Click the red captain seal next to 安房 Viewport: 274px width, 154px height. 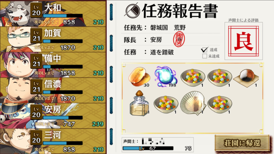tap(179, 40)
